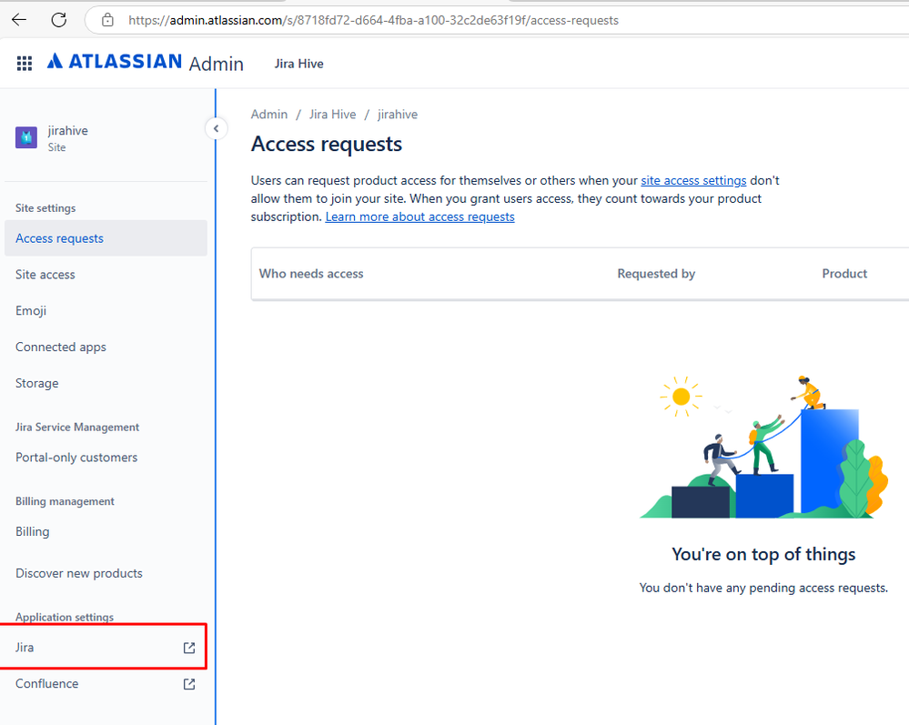Click the browser address bar
This screenshot has height=725, width=909.
click(364, 19)
